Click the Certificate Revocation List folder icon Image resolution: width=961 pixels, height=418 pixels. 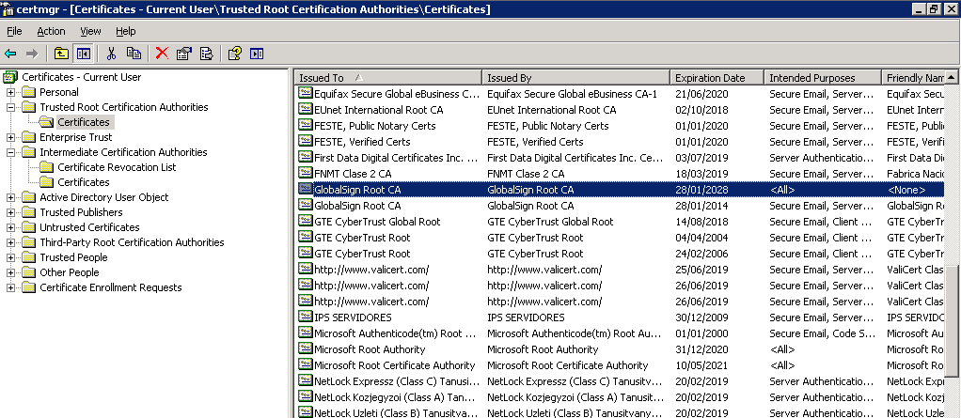[x=47, y=167]
